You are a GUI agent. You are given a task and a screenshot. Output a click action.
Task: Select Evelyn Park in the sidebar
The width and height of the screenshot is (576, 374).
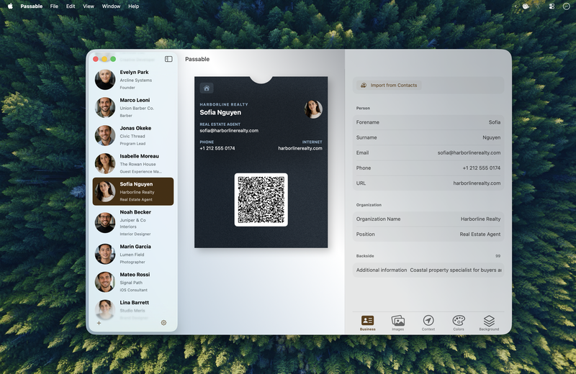pos(133,80)
